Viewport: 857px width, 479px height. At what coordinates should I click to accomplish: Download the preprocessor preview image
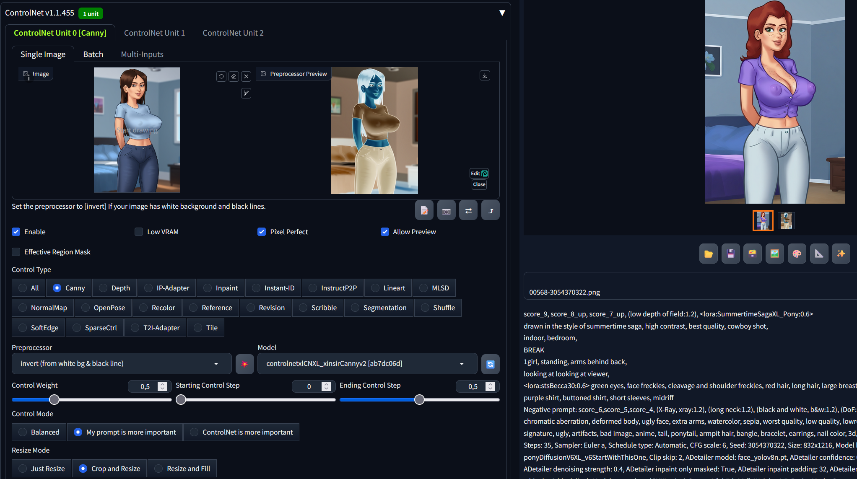click(485, 75)
